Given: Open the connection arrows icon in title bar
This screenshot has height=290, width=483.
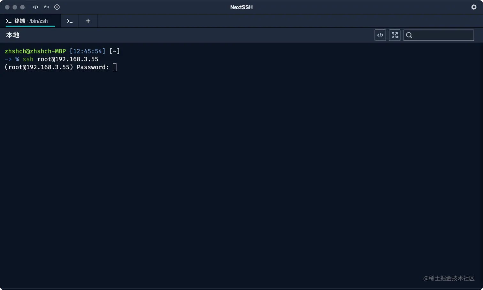Looking at the screenshot, I should coord(46,7).
